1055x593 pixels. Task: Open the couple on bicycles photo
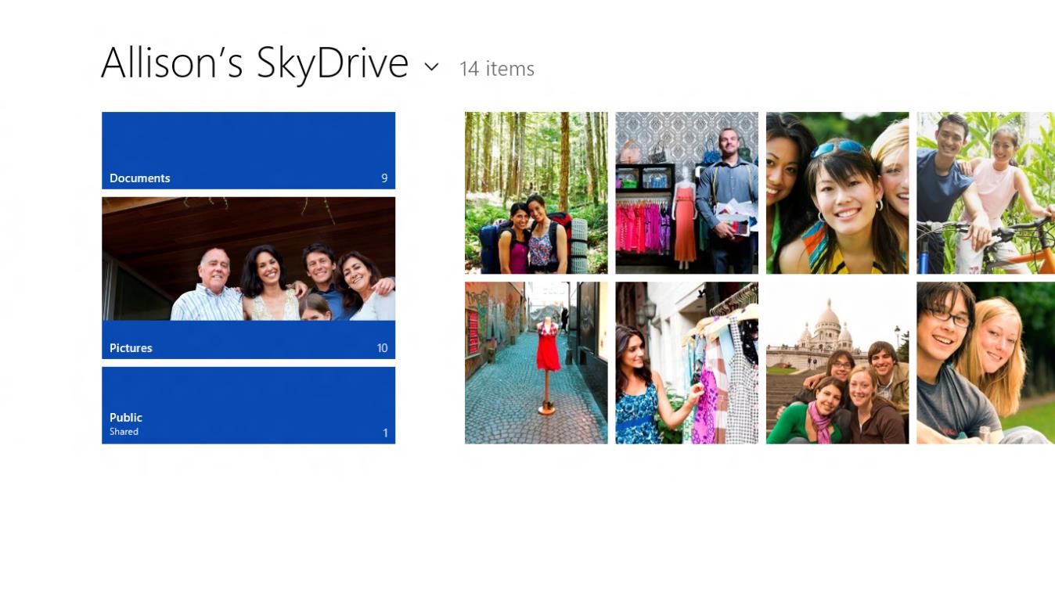[985, 192]
